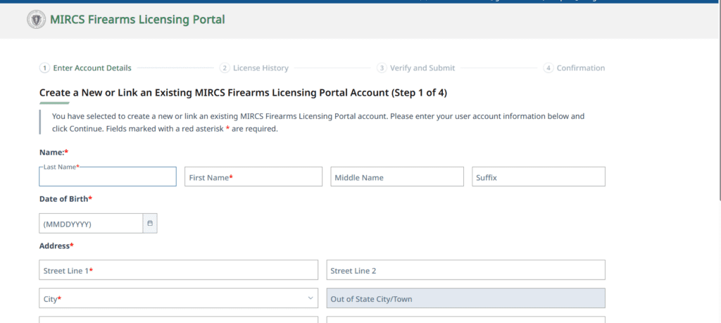Click the Street Line 1 field
Screen dimensions: 721x323
(x=178, y=270)
